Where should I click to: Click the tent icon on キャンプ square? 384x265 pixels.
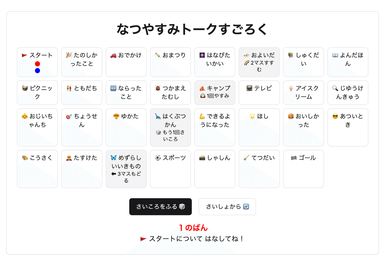tap(202, 88)
